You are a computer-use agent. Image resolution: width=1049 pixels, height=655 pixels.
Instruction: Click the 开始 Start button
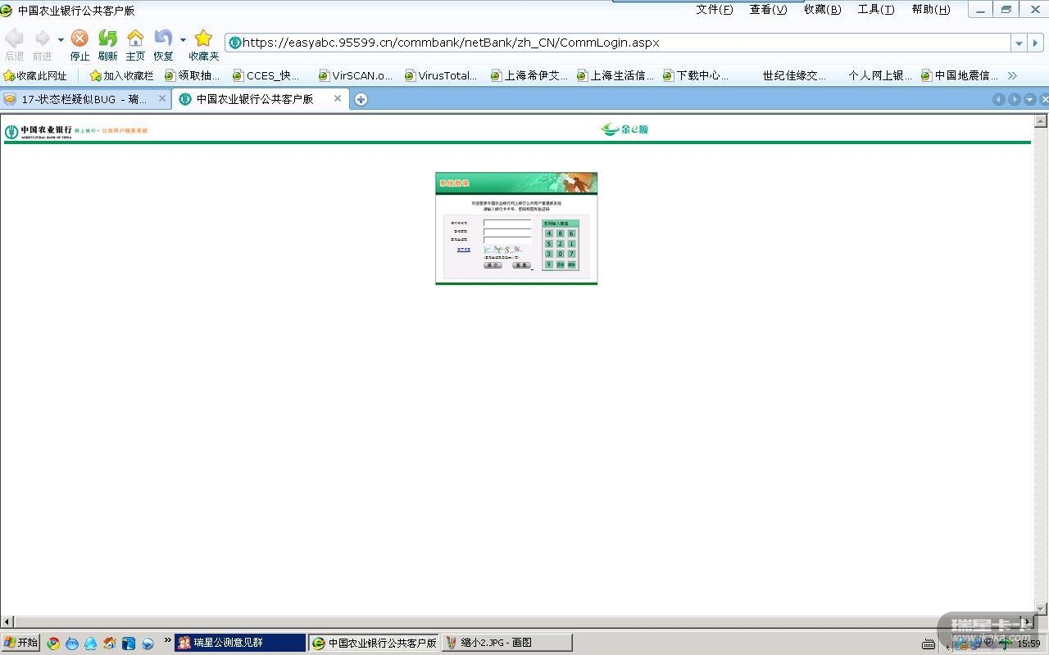click(x=20, y=643)
